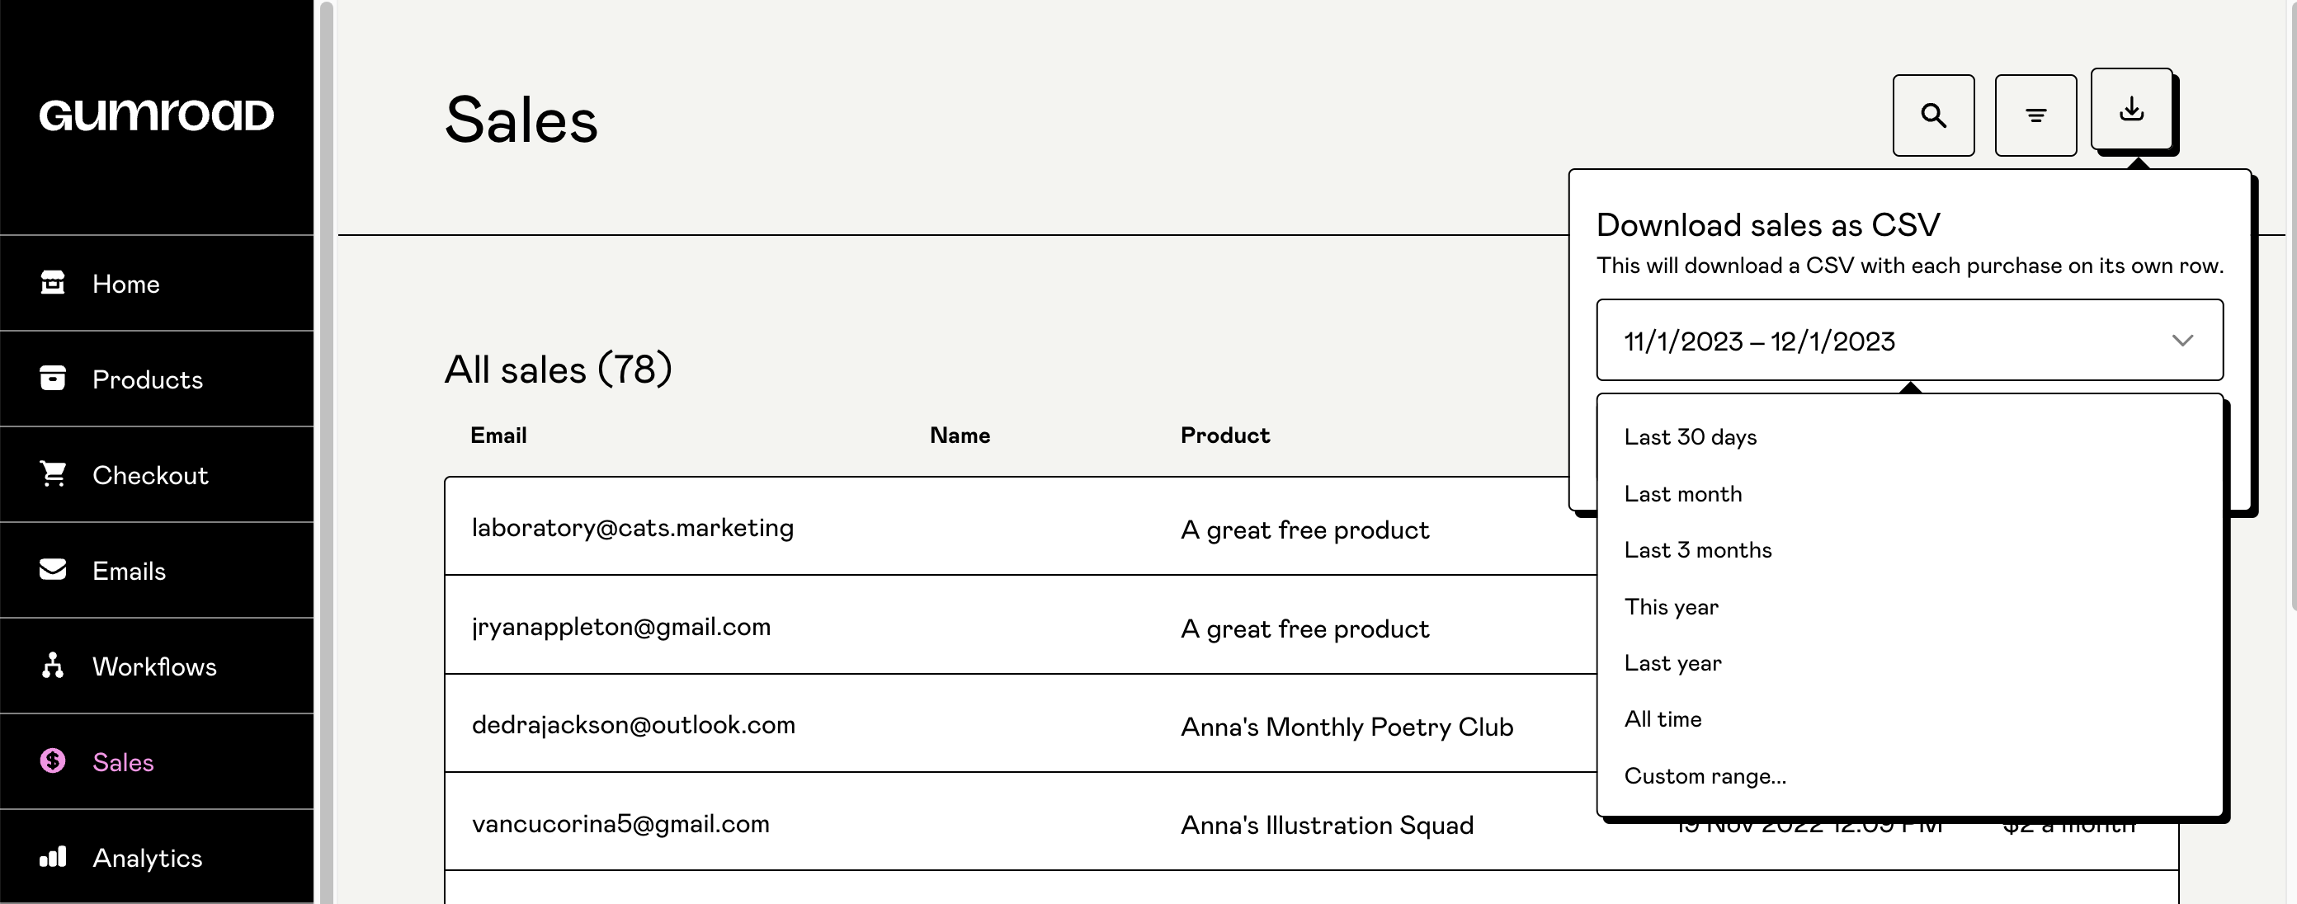
Task: Click the Gumroad logo
Action: [156, 116]
